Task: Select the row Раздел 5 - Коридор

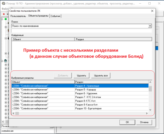Action: click(80, 89)
